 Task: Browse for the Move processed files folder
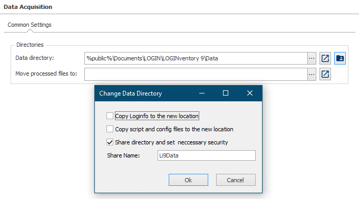(x=312, y=75)
